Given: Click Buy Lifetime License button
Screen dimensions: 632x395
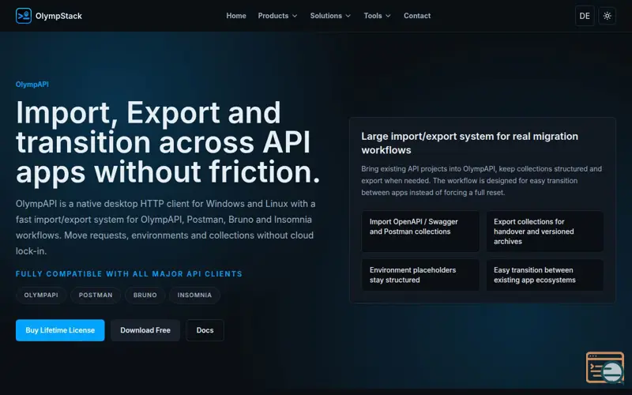Looking at the screenshot, I should [x=60, y=330].
